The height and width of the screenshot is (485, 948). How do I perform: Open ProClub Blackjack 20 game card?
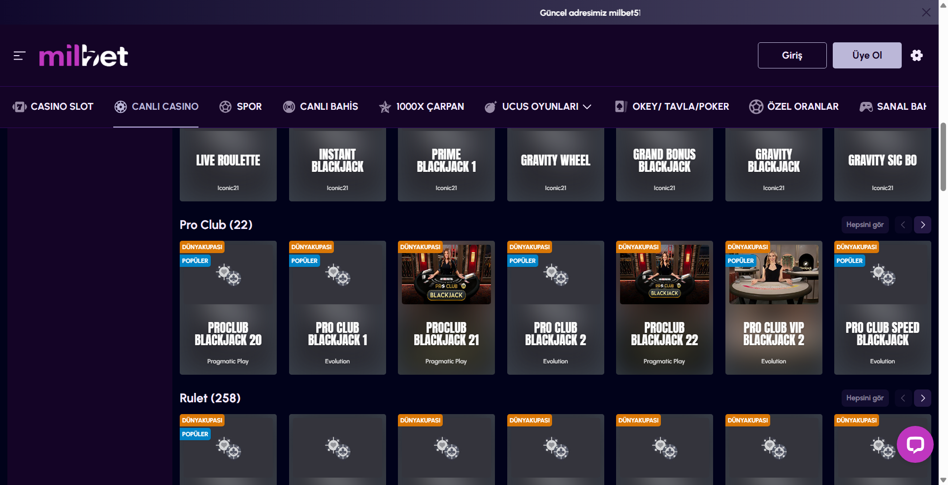click(x=228, y=308)
